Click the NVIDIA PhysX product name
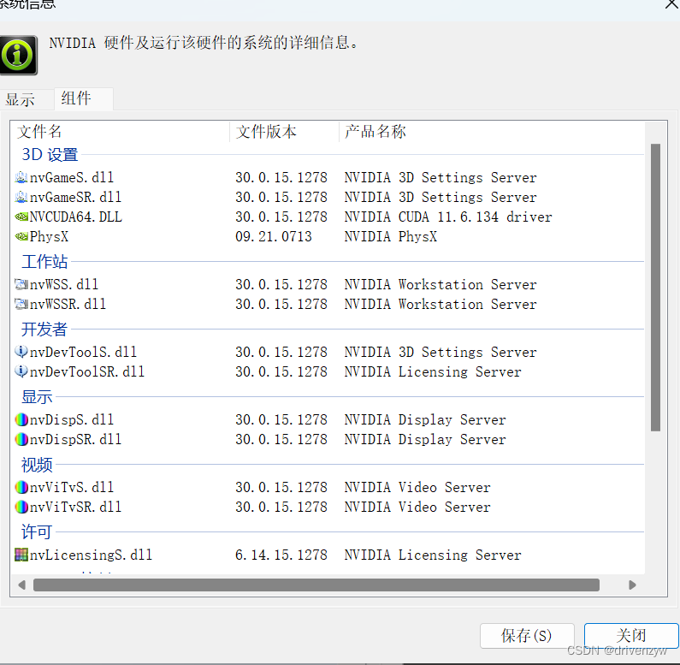Viewport: 680px width, 665px height. pos(391,236)
